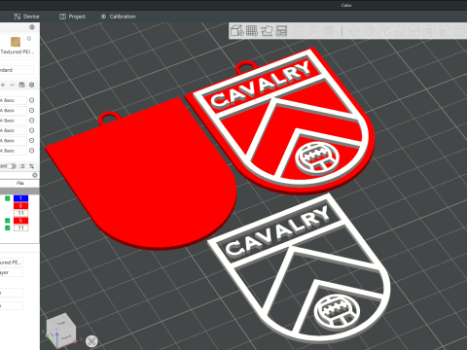Edit the first A Basic filament preset
This screenshot has width=467, height=350.
(x=31, y=100)
